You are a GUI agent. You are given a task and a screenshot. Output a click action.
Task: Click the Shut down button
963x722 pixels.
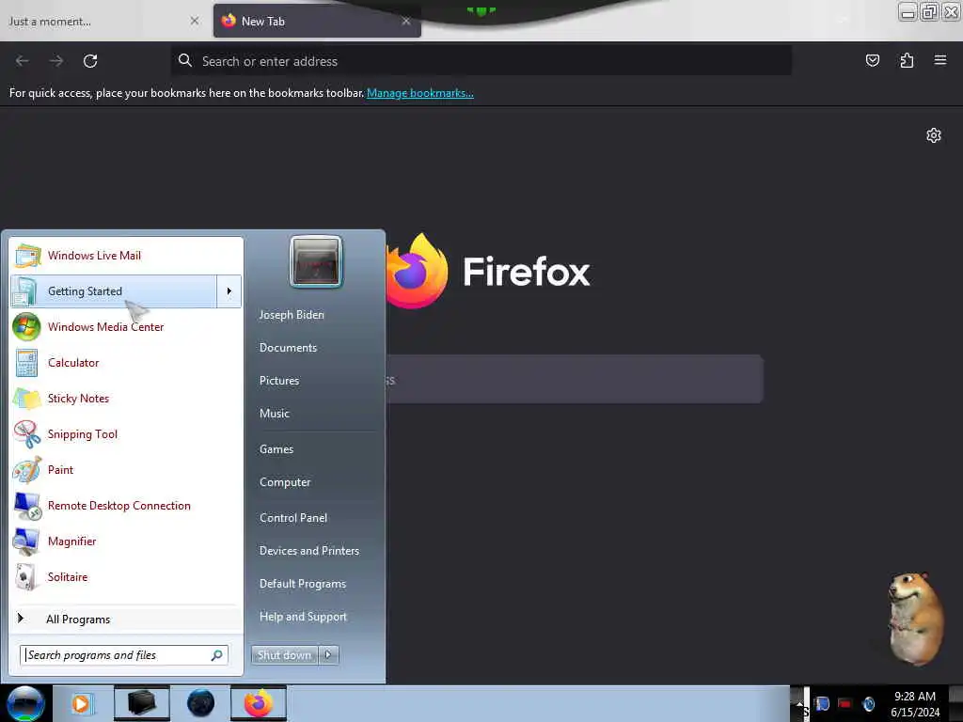tap(284, 655)
